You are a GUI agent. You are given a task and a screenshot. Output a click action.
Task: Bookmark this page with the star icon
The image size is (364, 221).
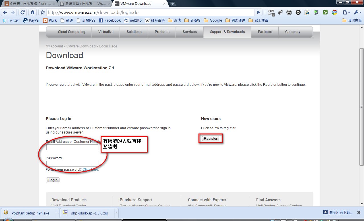click(43, 12)
